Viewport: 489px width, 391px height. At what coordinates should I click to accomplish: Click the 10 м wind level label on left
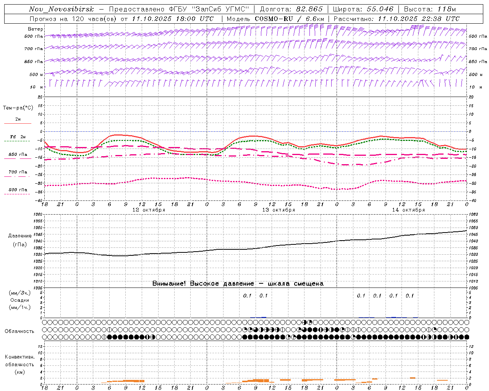(x=37, y=87)
